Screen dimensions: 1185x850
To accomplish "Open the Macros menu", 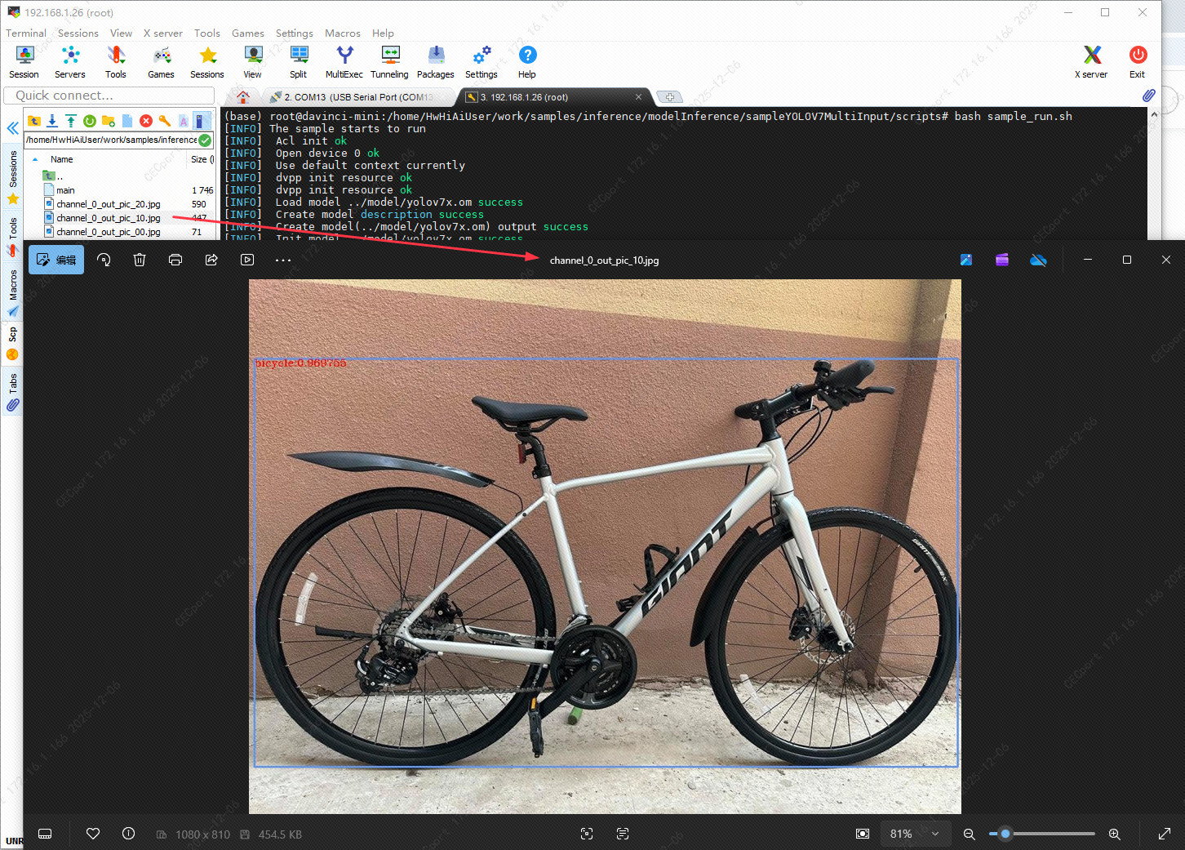I will coord(343,33).
